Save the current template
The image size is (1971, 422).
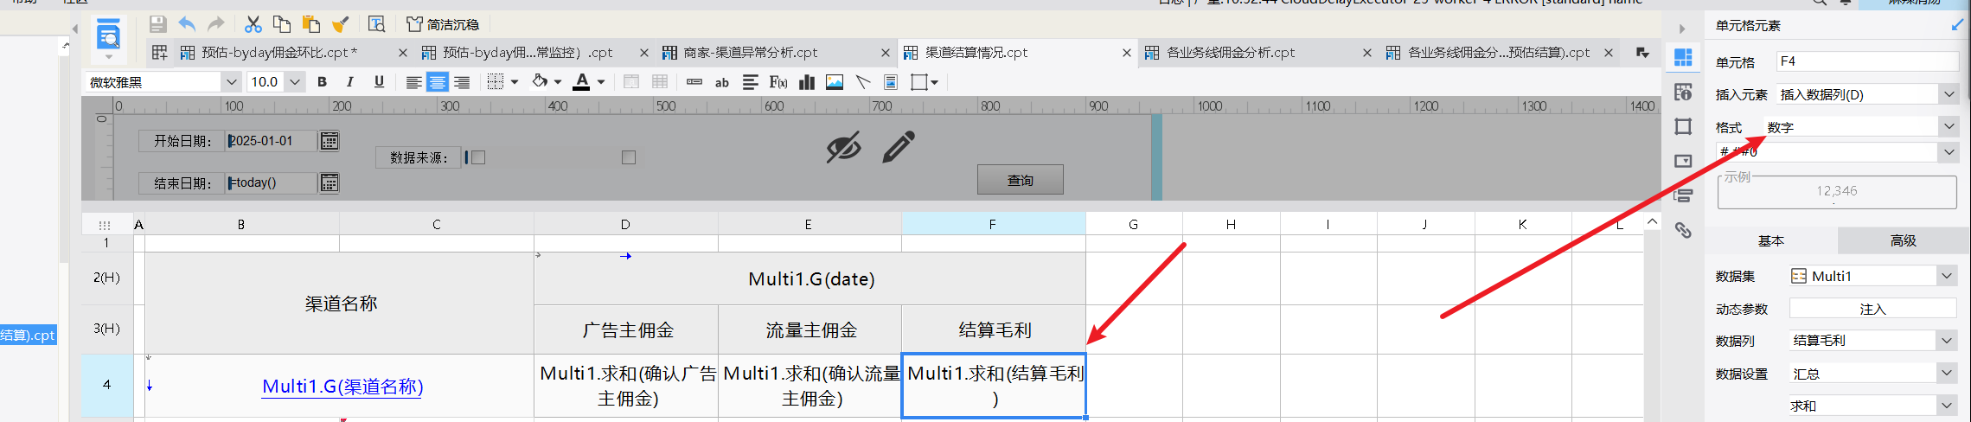coord(157,24)
